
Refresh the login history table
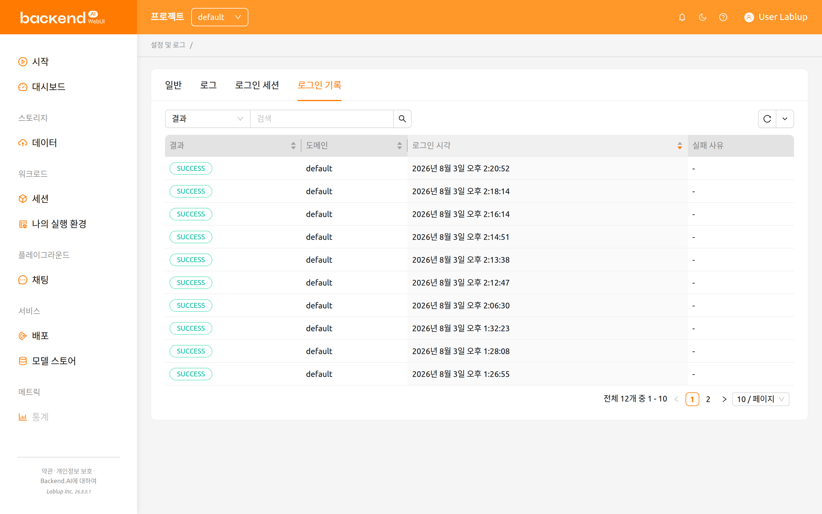pos(767,119)
